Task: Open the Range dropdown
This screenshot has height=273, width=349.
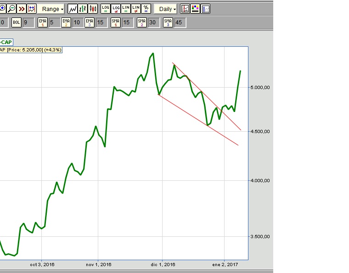Action: pos(51,9)
